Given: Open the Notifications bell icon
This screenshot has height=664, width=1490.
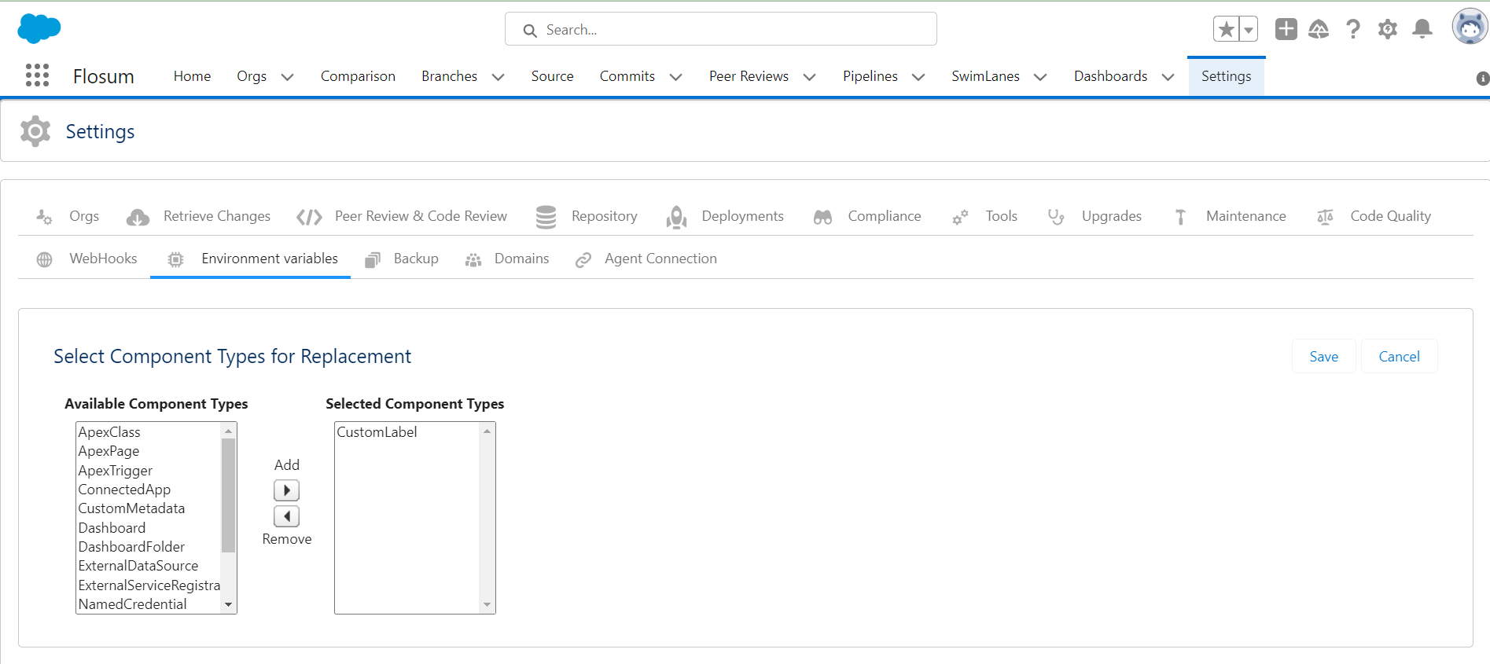Looking at the screenshot, I should [1422, 29].
